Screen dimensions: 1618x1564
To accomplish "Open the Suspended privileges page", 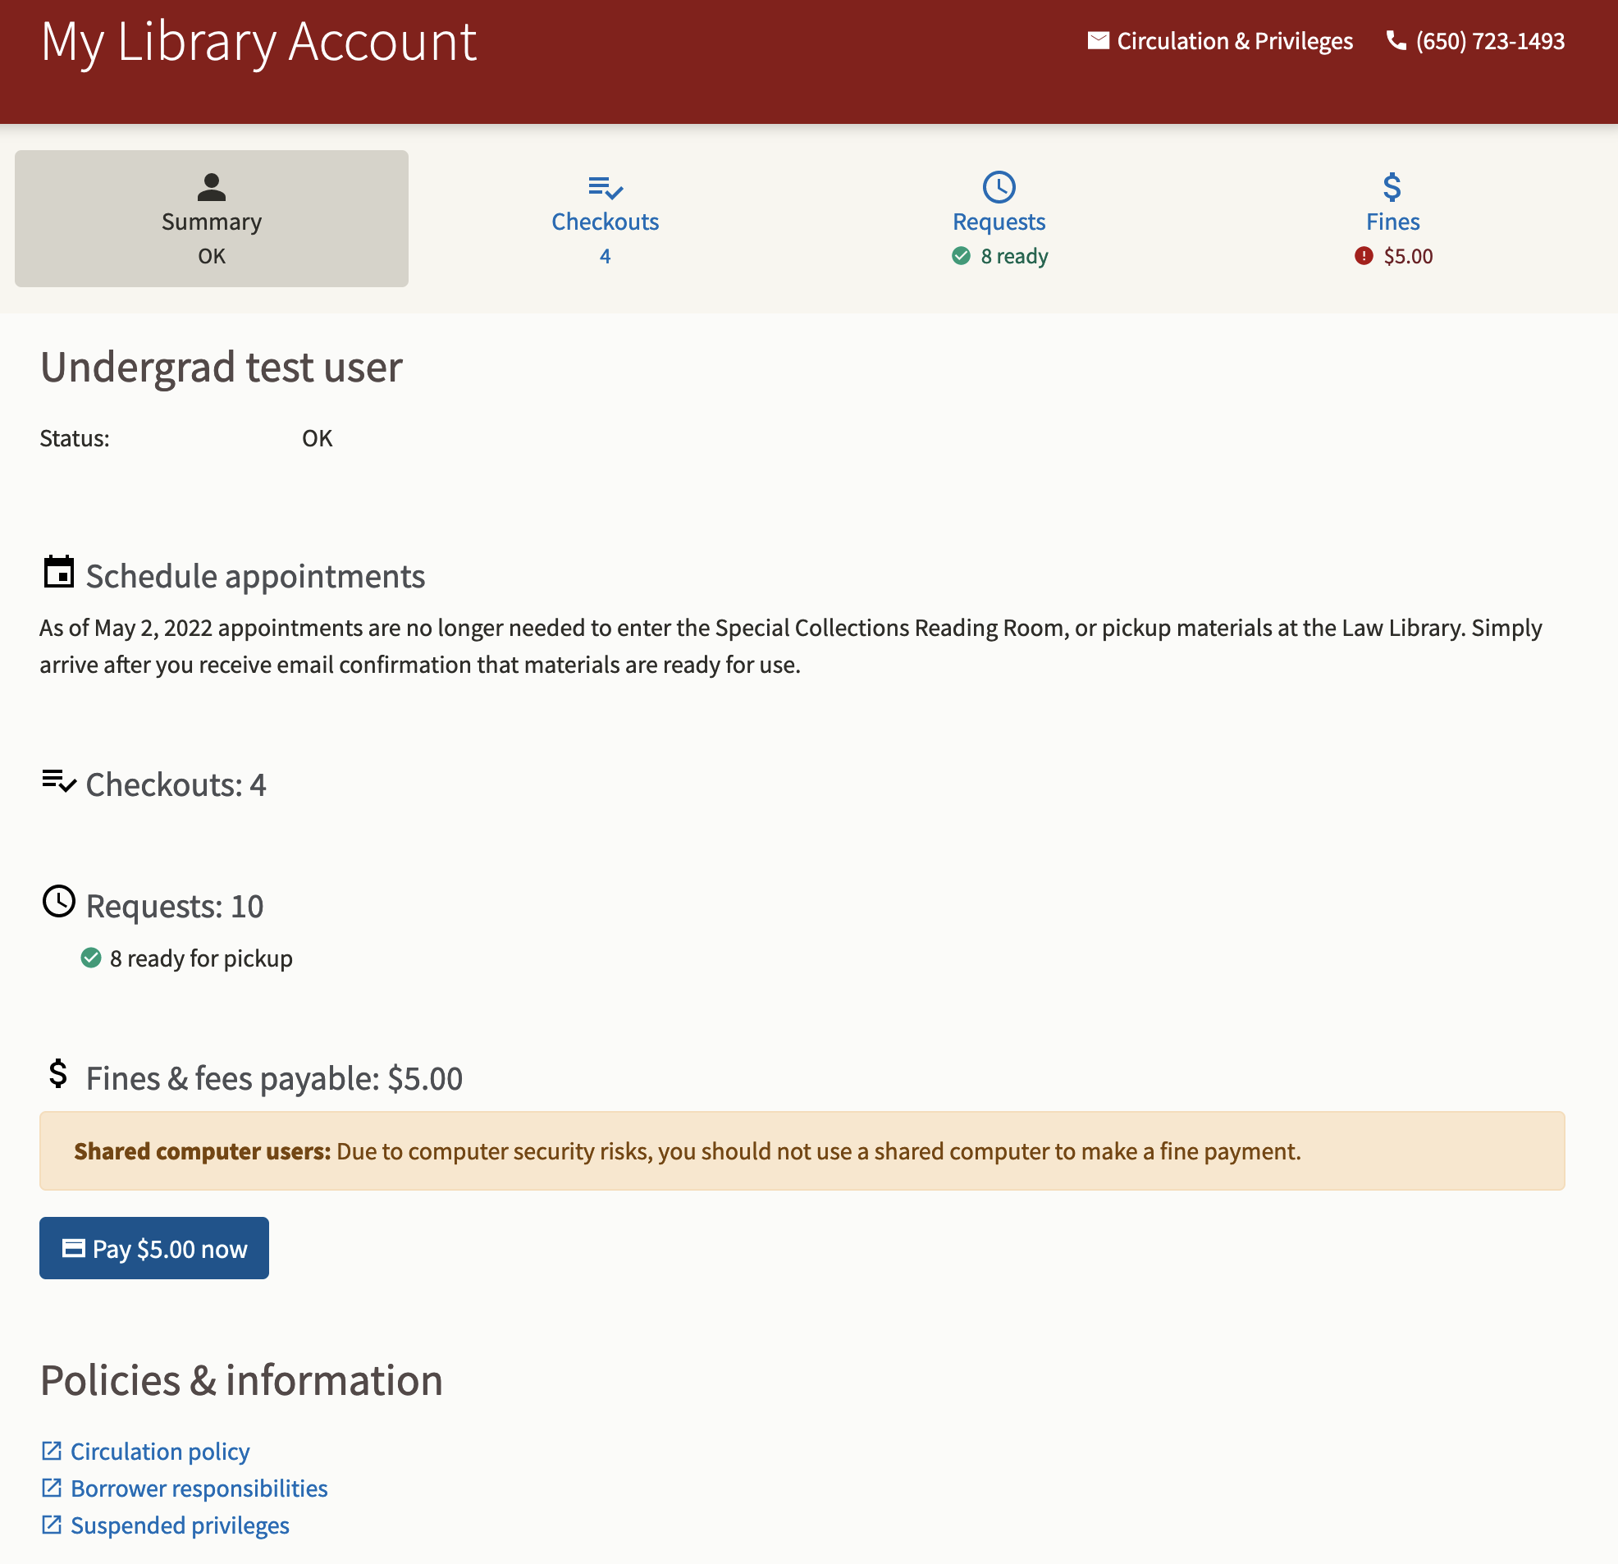I will pyautogui.click(x=178, y=1525).
